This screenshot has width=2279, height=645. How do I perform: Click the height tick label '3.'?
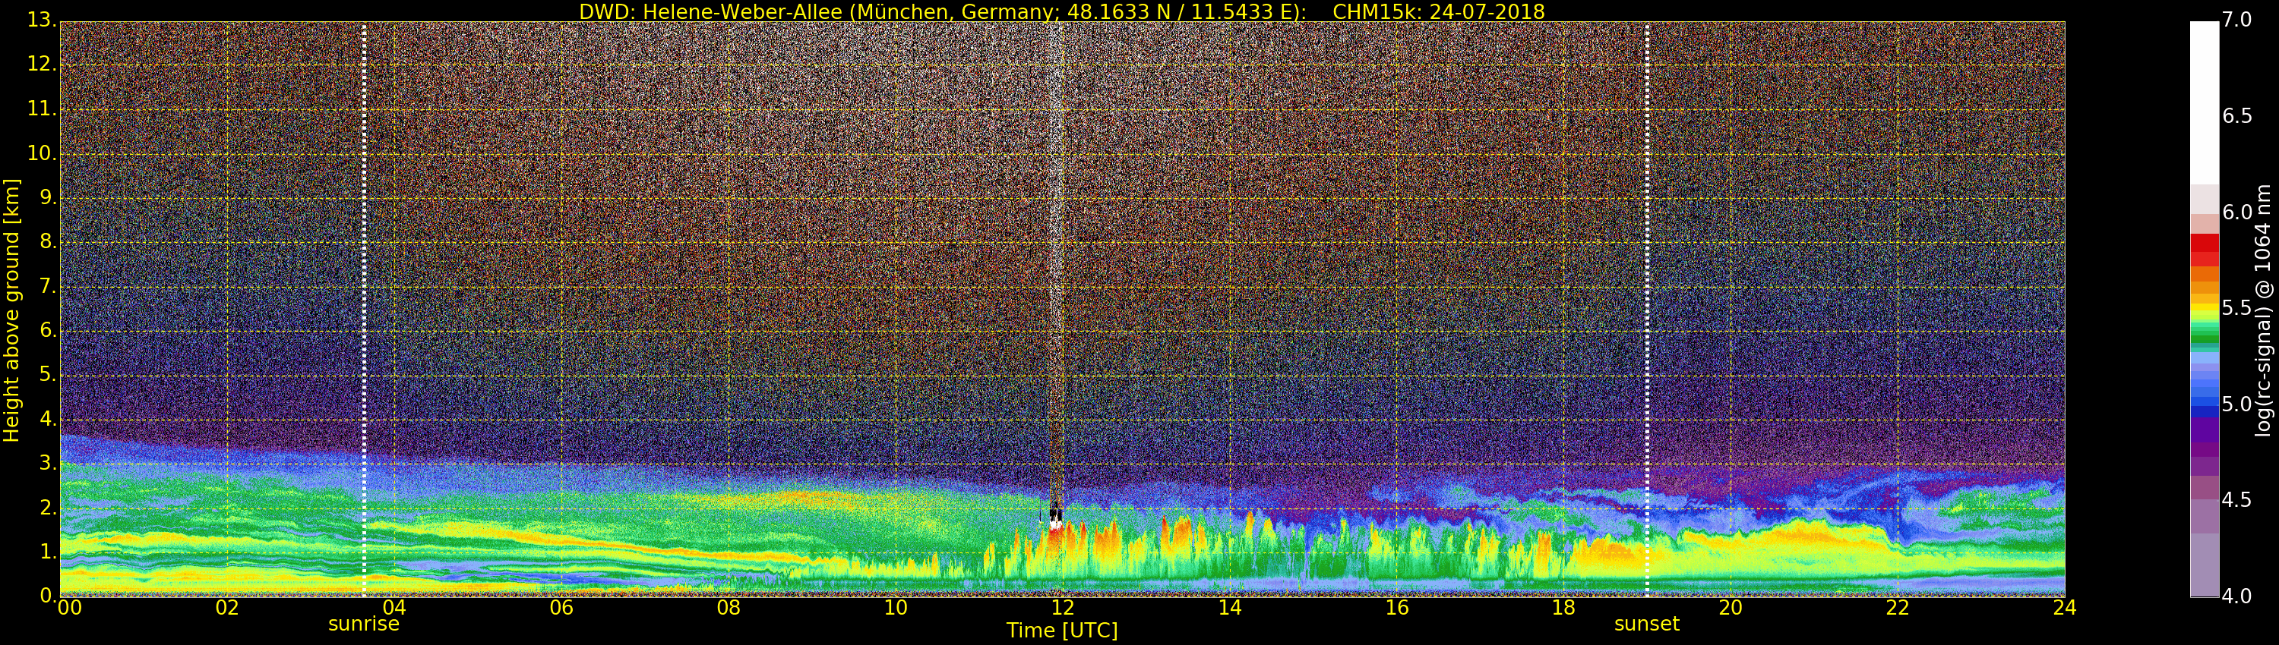[48, 463]
